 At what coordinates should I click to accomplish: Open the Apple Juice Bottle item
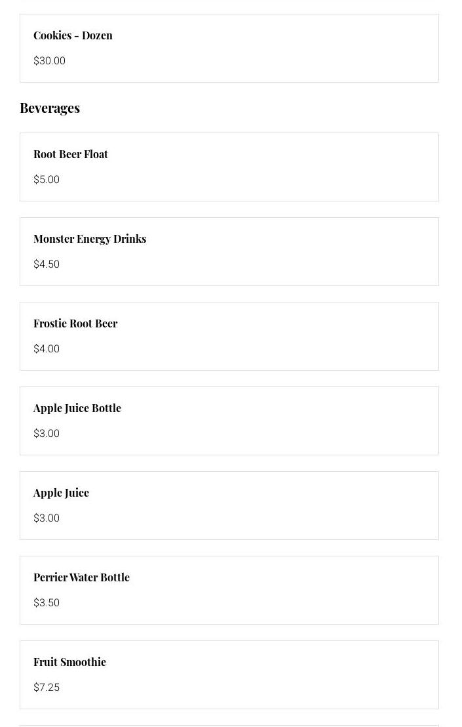click(77, 408)
